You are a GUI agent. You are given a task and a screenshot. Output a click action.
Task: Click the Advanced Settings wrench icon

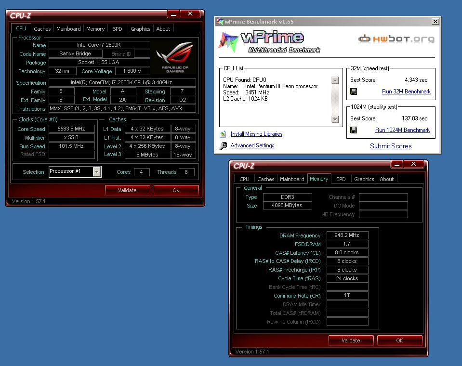[x=223, y=145]
